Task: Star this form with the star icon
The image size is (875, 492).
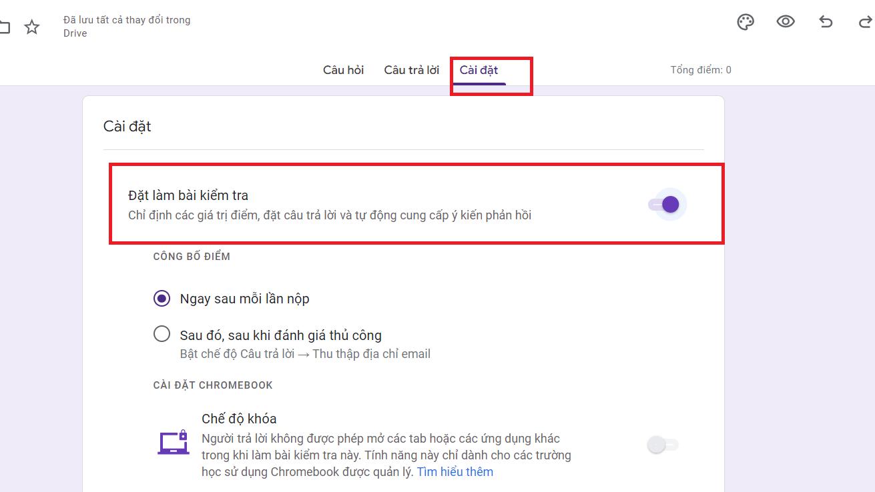Action: (31, 27)
